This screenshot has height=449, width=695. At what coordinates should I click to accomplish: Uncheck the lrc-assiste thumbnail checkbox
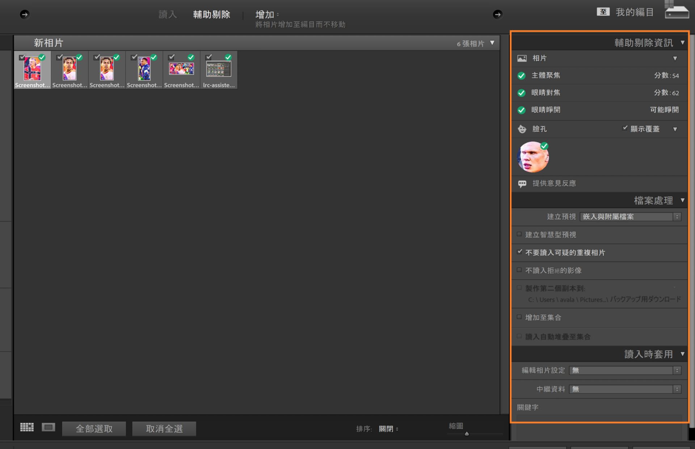point(208,57)
